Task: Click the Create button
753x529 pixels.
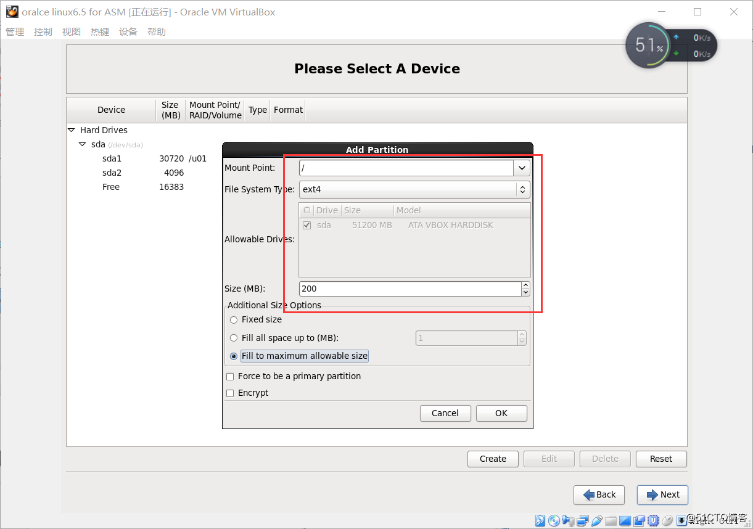Action: tap(493, 459)
